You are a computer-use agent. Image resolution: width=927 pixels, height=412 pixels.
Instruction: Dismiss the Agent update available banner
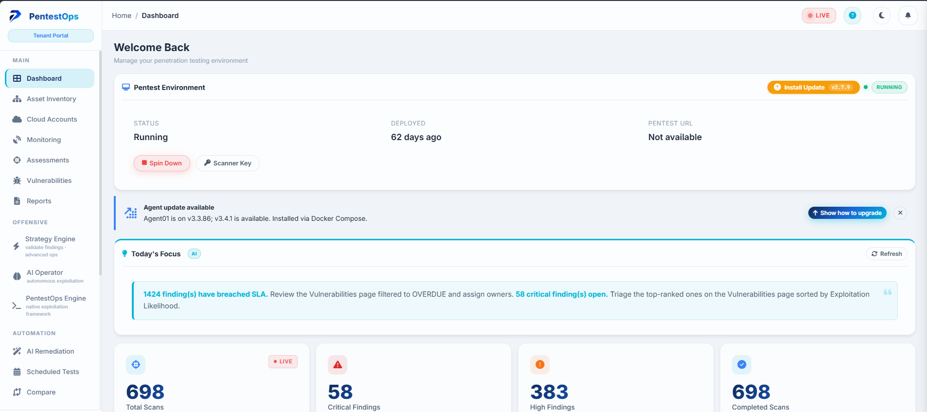[900, 213]
